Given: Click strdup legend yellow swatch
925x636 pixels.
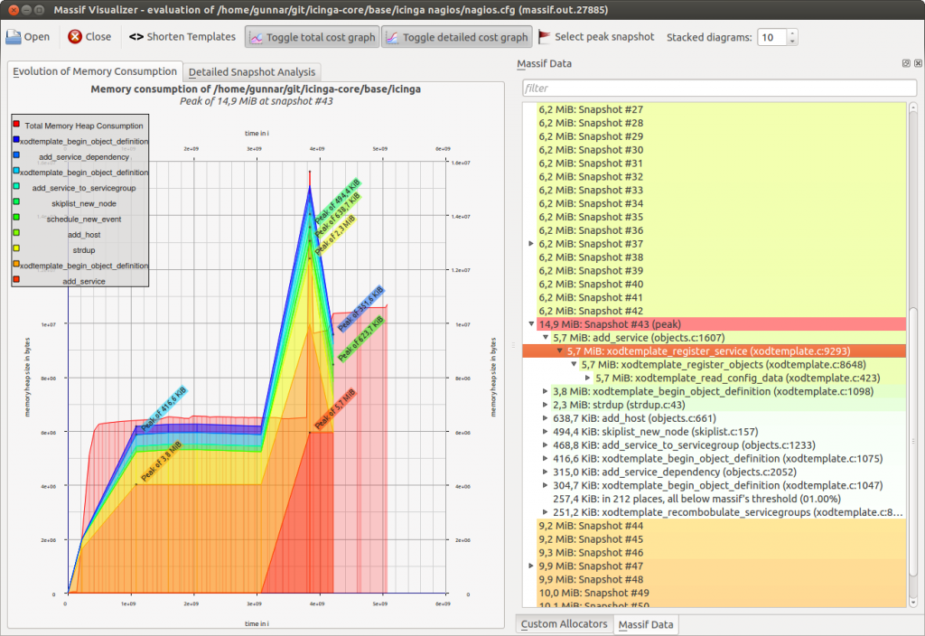Looking at the screenshot, I should (x=16, y=248).
